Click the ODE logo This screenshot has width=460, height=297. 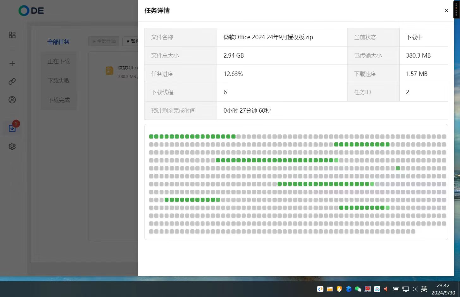click(x=31, y=11)
